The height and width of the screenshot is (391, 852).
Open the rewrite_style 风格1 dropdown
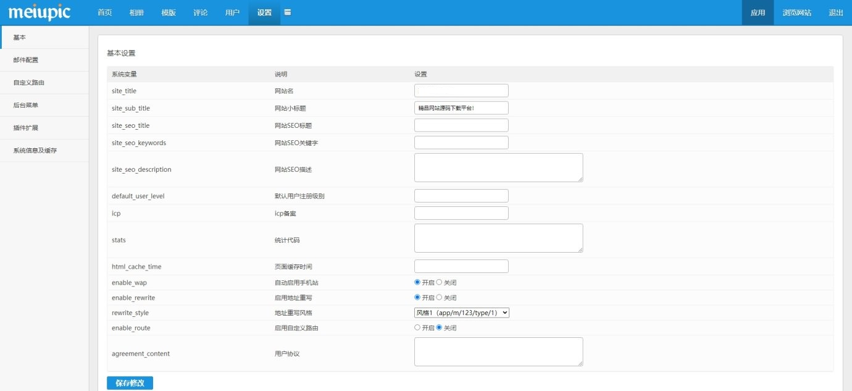(462, 313)
